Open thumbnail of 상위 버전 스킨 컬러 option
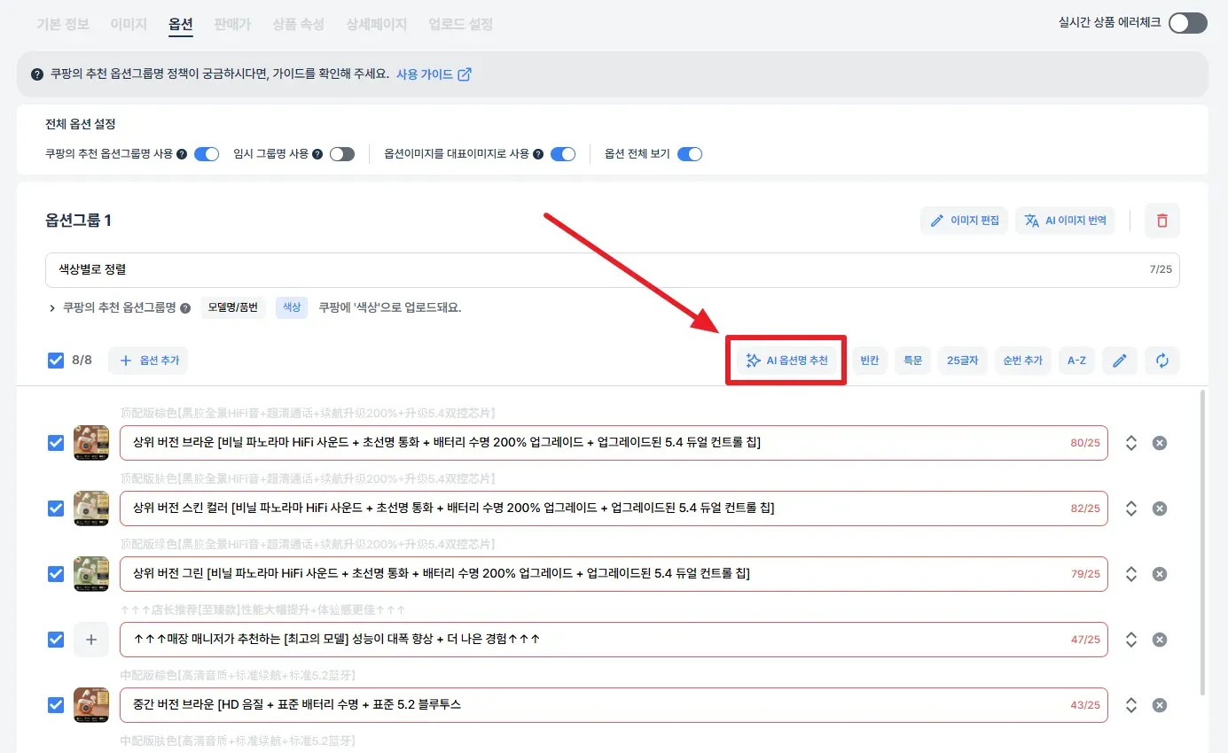Screen dimensions: 1228x753 coord(91,508)
